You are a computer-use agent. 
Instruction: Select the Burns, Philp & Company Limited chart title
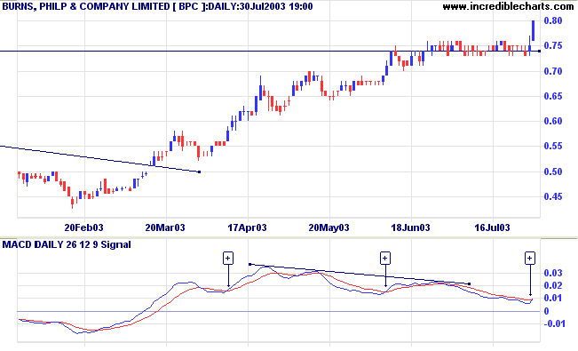click(157, 6)
